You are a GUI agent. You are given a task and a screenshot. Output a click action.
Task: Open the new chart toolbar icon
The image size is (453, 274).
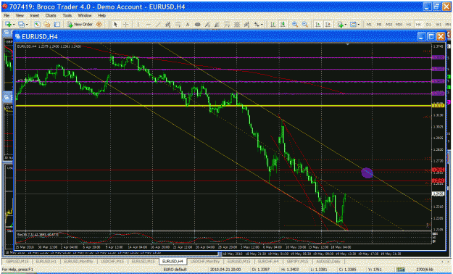coord(8,25)
